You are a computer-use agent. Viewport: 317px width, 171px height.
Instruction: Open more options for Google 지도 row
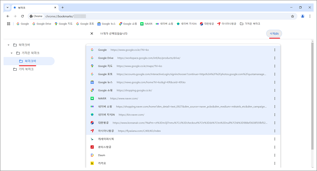(274, 66)
